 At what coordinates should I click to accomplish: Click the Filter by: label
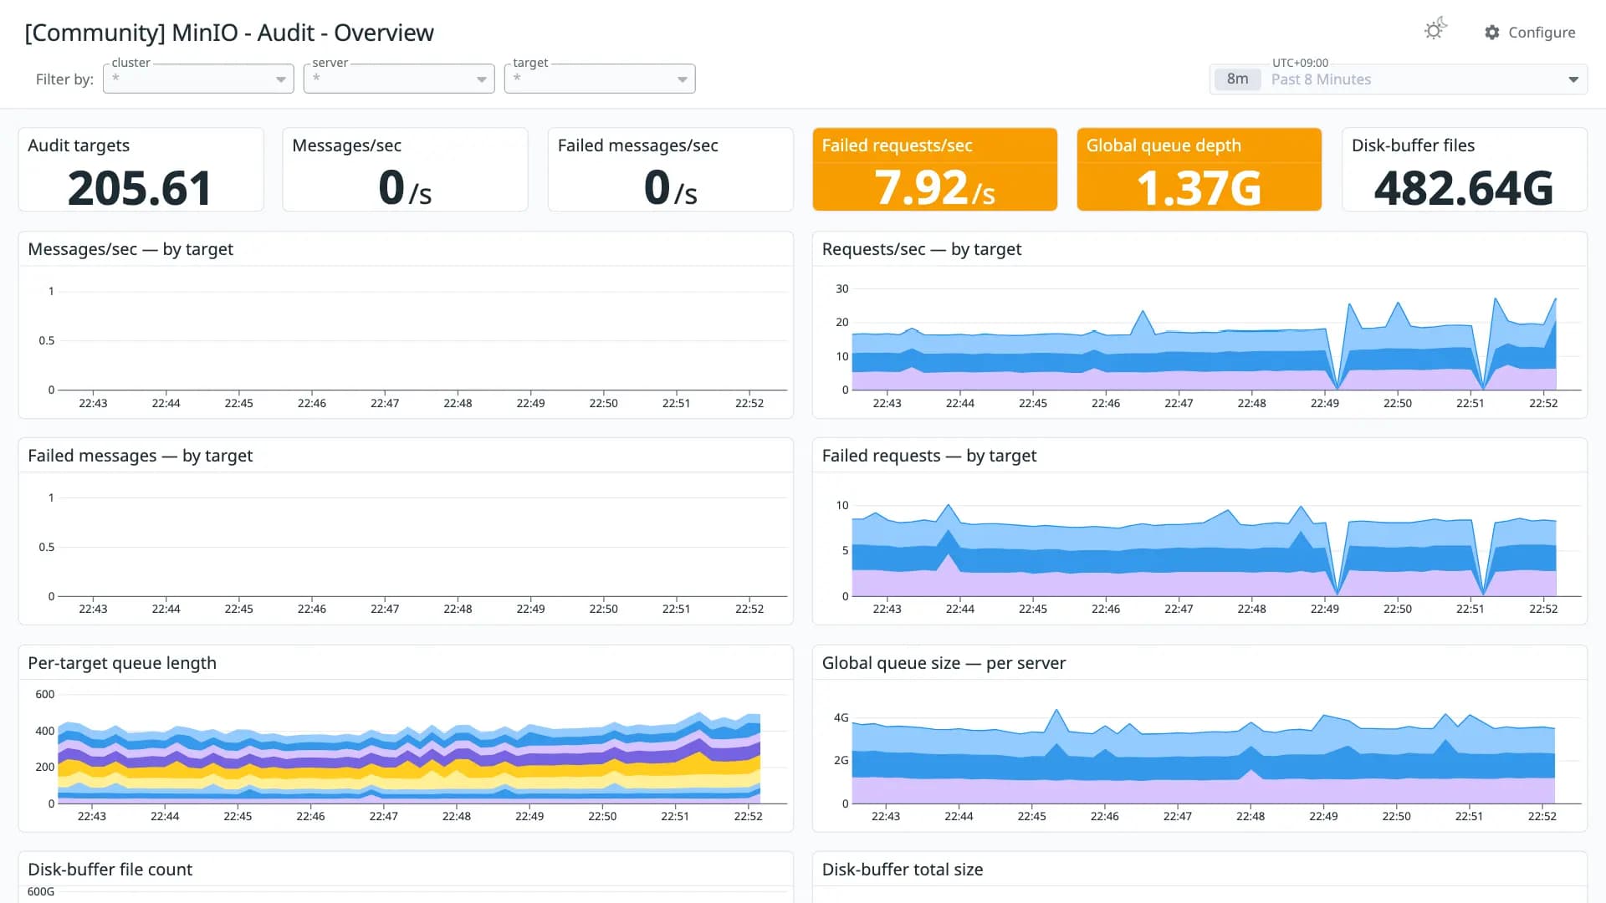(64, 79)
